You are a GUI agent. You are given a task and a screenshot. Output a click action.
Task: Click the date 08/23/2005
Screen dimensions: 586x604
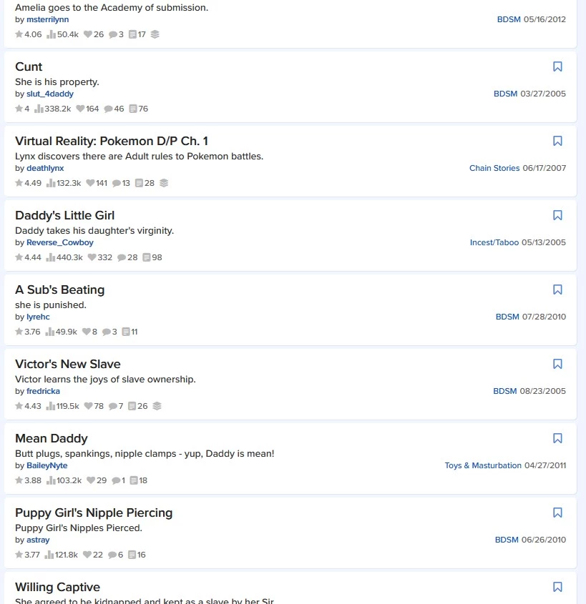(x=543, y=391)
